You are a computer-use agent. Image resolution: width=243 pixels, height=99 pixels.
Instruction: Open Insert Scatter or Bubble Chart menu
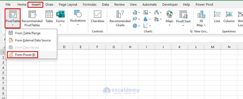pos(147,25)
